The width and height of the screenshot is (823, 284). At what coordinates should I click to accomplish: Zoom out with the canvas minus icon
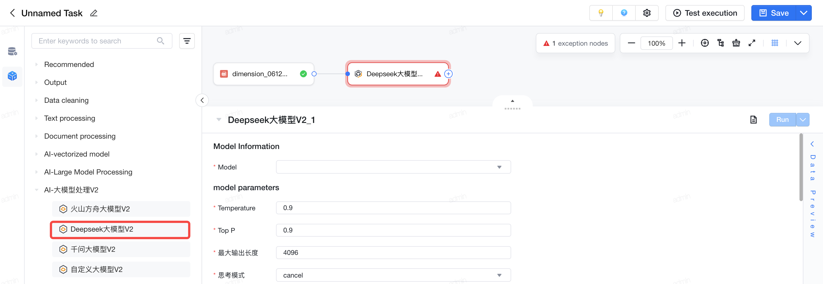pyautogui.click(x=631, y=43)
